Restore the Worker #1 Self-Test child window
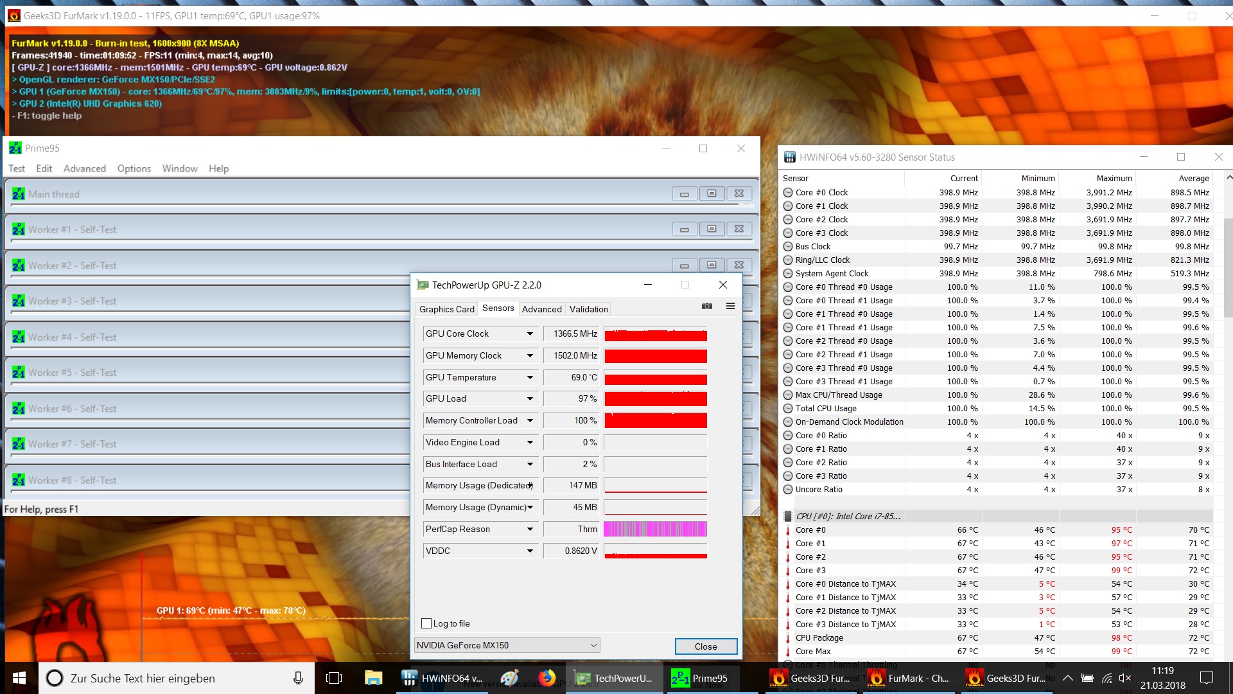This screenshot has height=694, width=1233. (x=712, y=229)
